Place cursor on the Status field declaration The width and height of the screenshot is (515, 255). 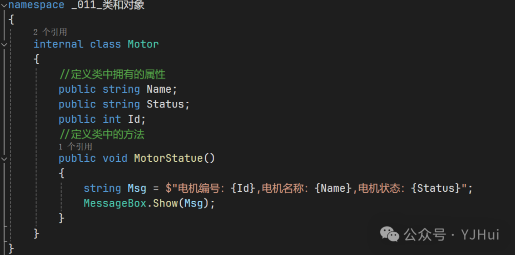click(165, 104)
